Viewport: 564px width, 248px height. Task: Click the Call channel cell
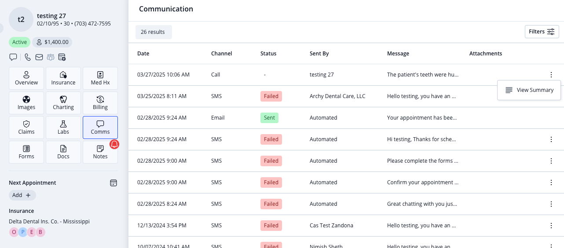tap(216, 75)
